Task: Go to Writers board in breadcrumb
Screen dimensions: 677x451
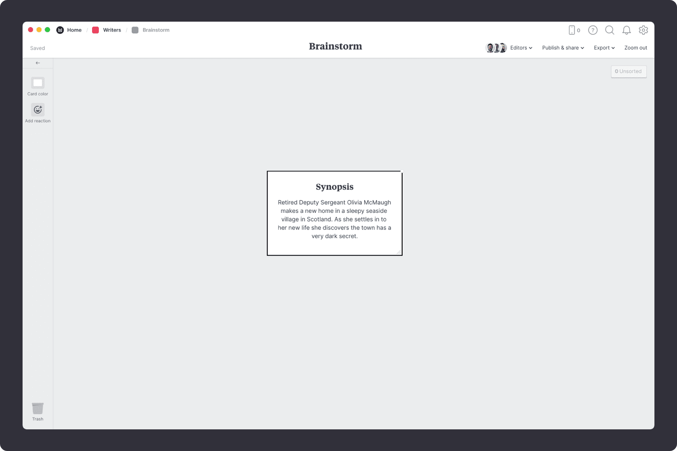Action: pyautogui.click(x=111, y=30)
